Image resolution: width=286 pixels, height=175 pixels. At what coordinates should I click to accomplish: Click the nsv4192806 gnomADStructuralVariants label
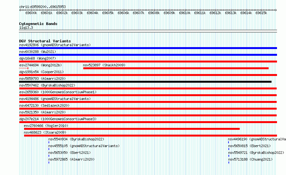coord(55,45)
